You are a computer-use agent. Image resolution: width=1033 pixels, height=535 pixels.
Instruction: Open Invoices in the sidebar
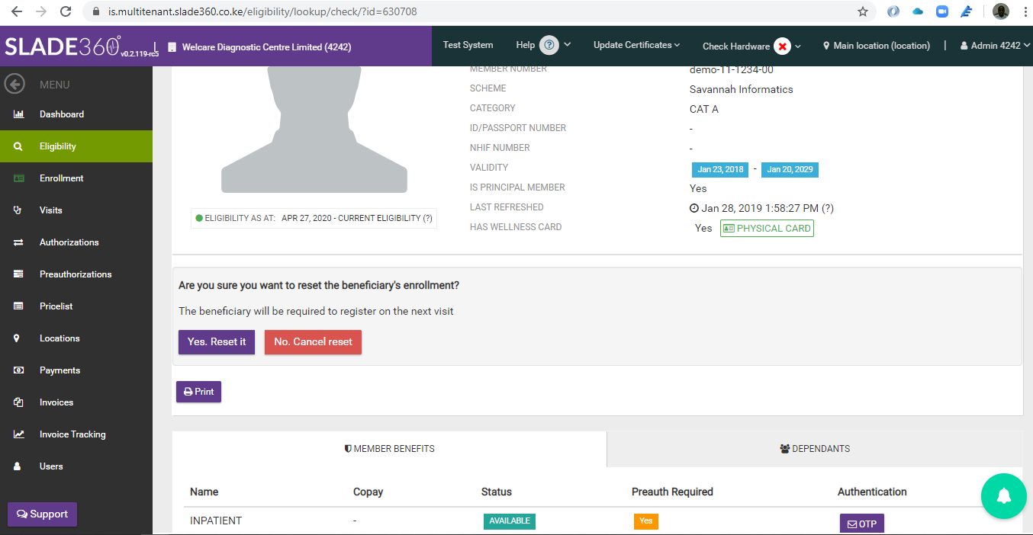point(76,402)
